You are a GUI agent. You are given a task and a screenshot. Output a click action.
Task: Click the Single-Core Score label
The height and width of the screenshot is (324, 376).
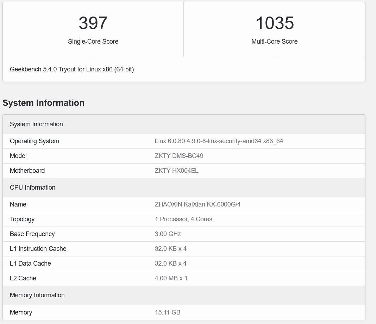point(93,42)
